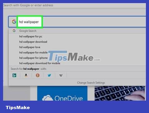Click the Amazon search engine icon
149x113 pixels.
click(26, 75)
